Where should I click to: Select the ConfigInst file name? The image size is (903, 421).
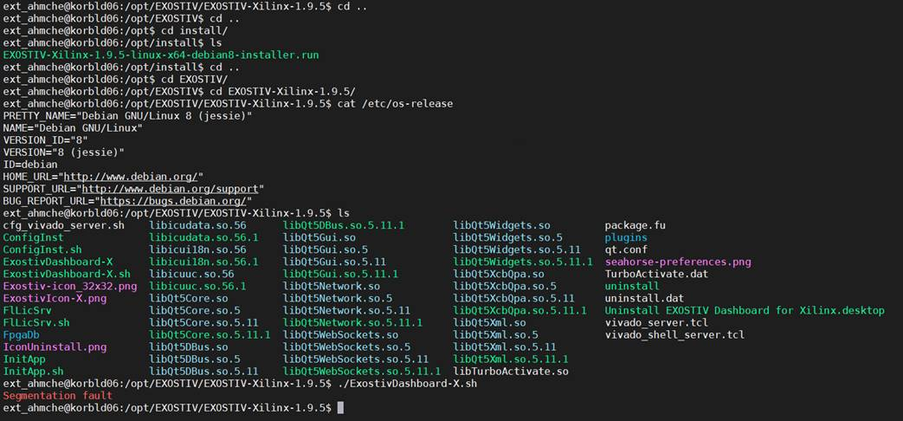[34, 237]
